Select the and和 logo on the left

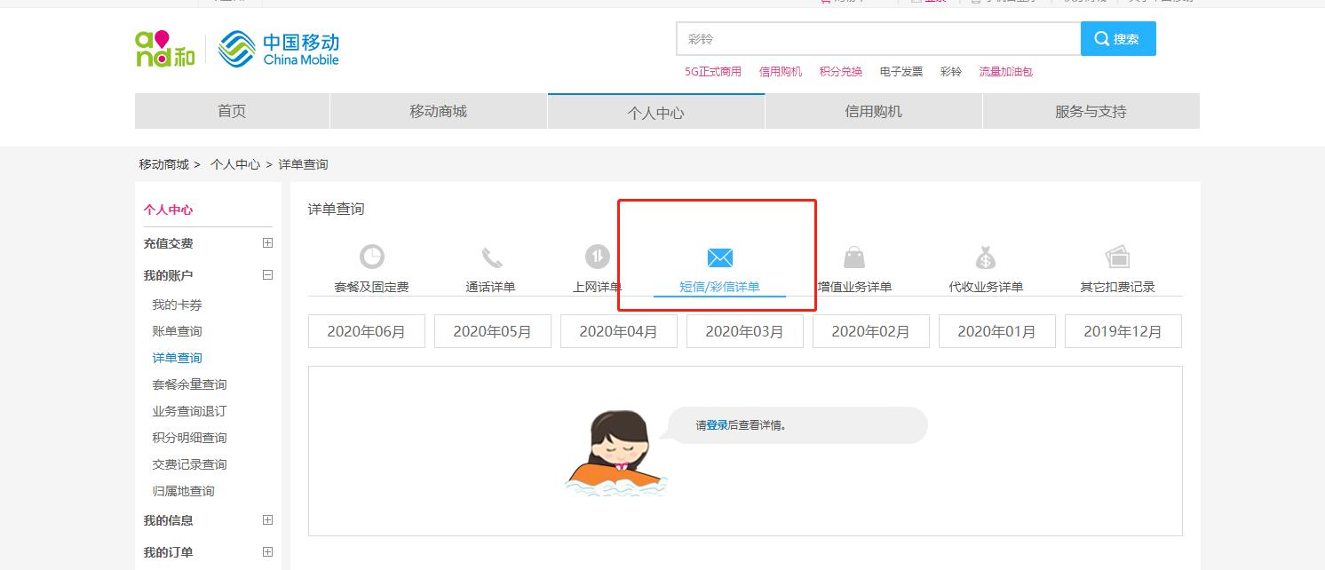tap(163, 49)
